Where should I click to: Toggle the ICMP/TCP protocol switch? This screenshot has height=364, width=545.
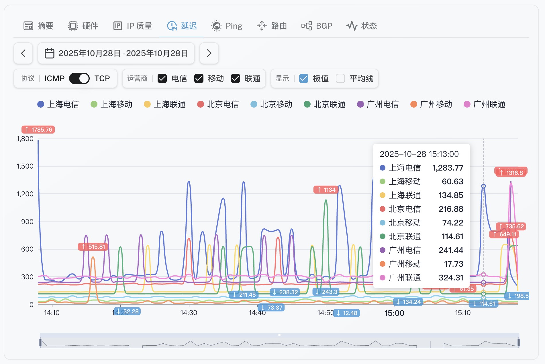pyautogui.click(x=79, y=78)
